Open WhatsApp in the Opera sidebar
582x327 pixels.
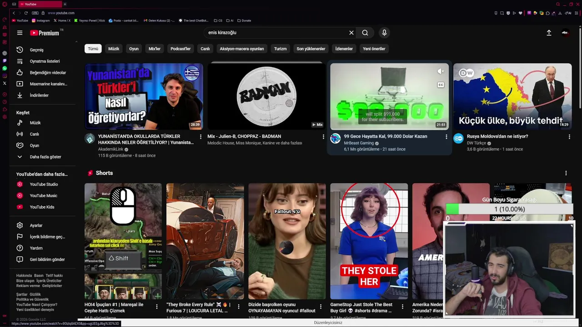[5, 68]
